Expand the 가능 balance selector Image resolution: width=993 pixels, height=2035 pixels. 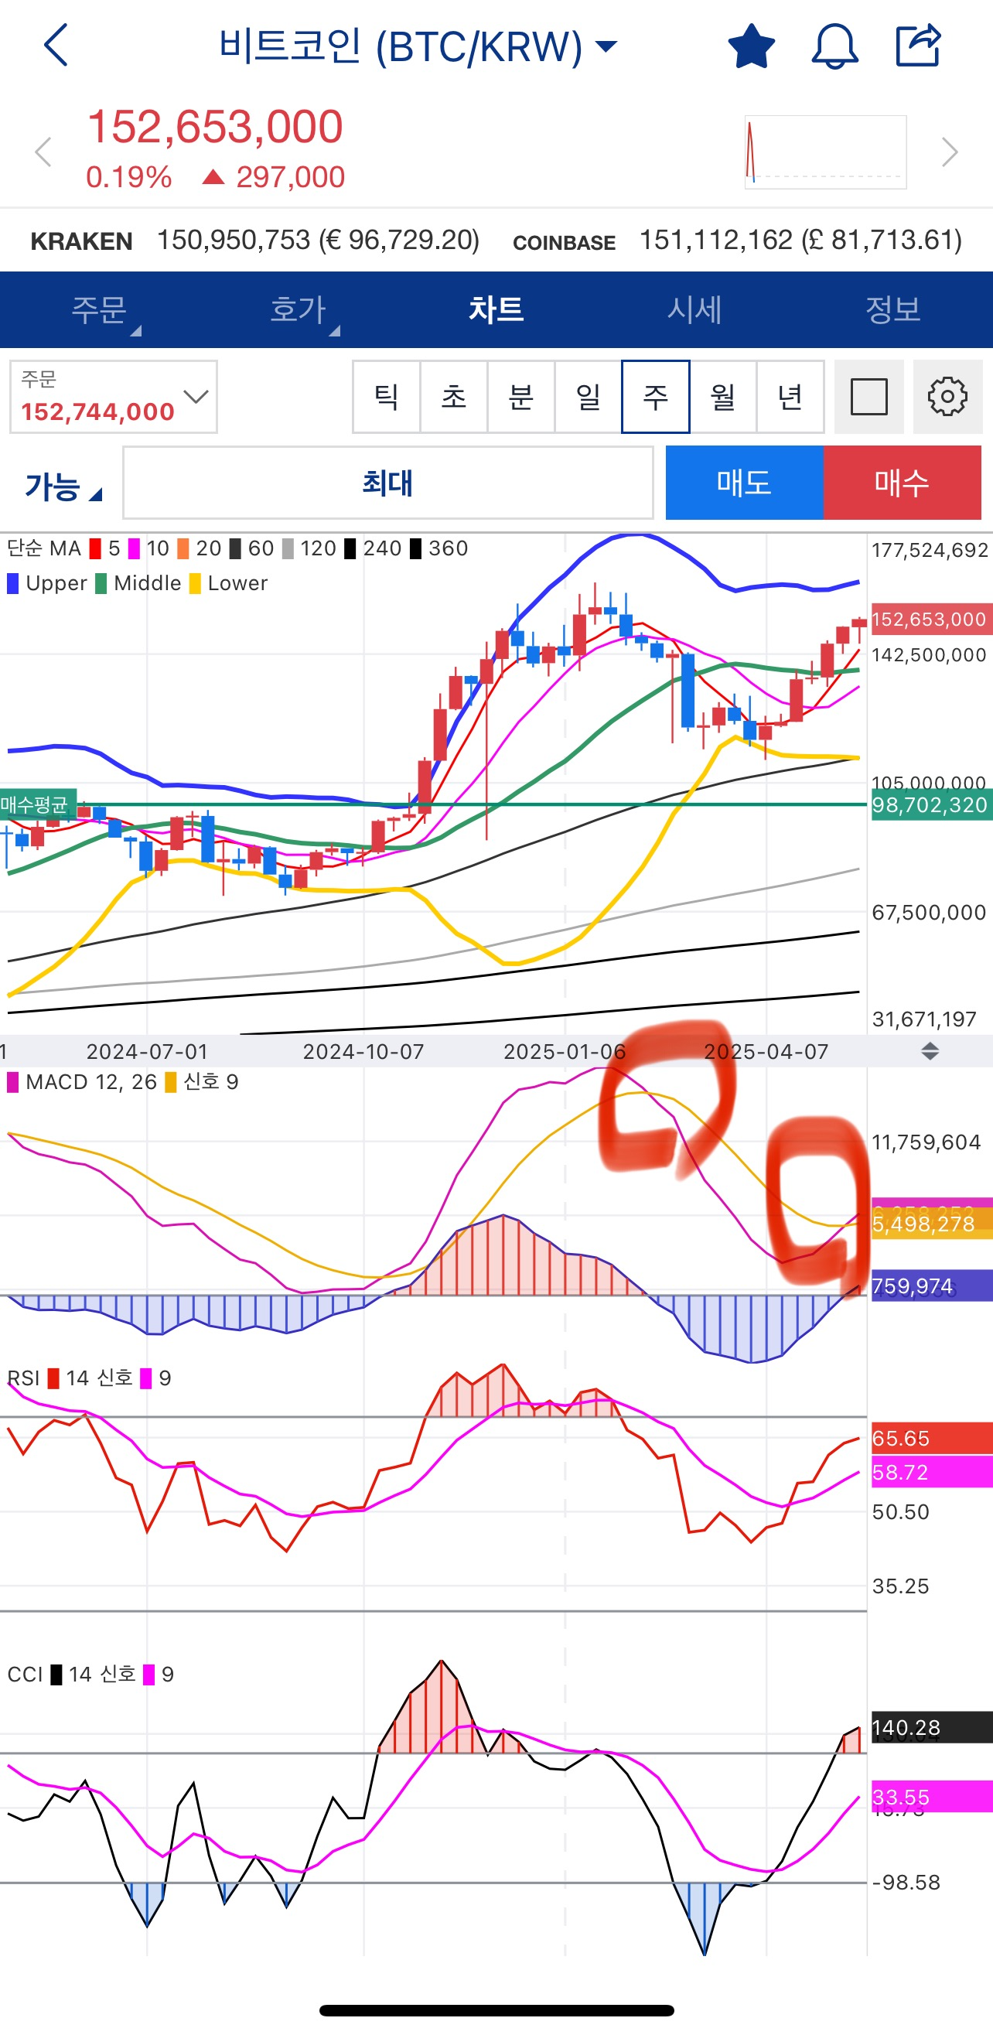pos(63,486)
